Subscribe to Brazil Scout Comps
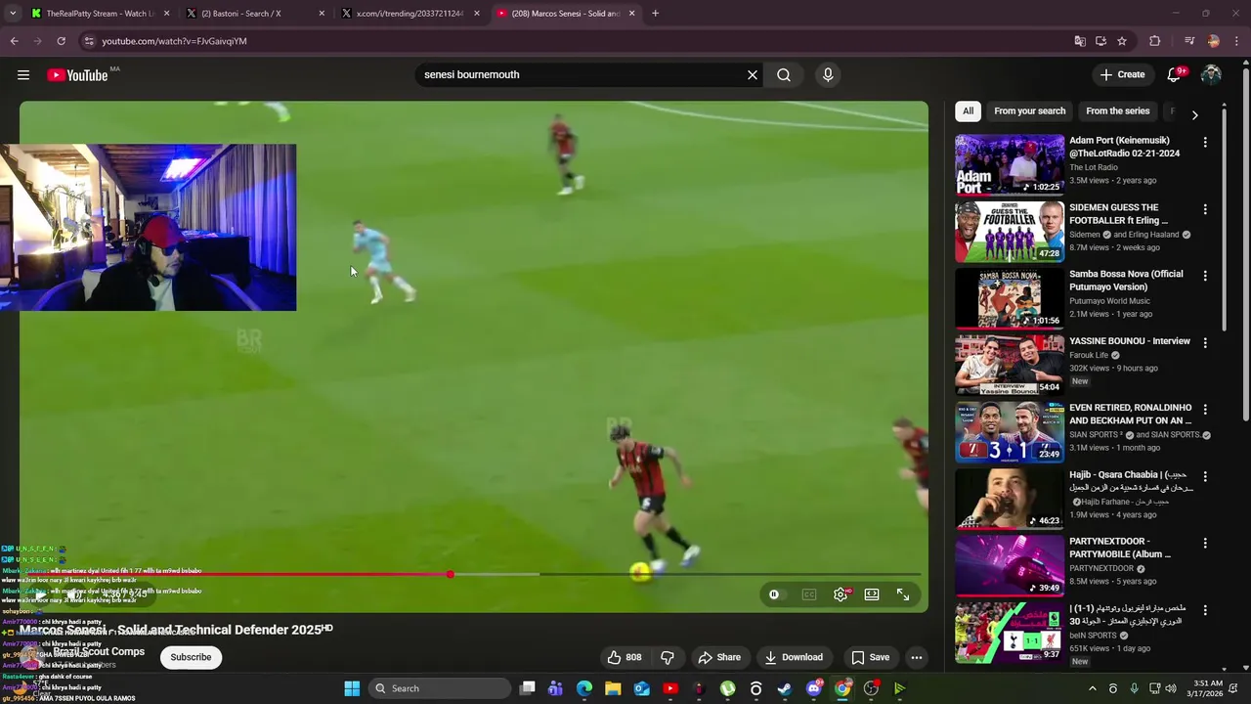Viewport: 1251px width, 704px height. pyautogui.click(x=191, y=657)
